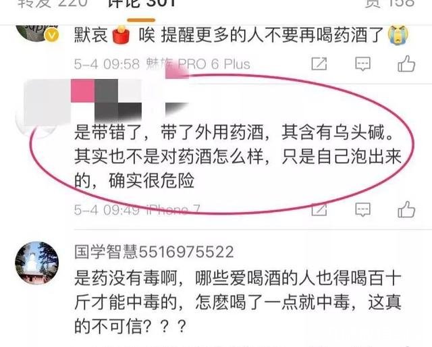This screenshot has width=432, height=347.
Task: Tap the 5-4 09:58 timestamp
Action: 107,64
